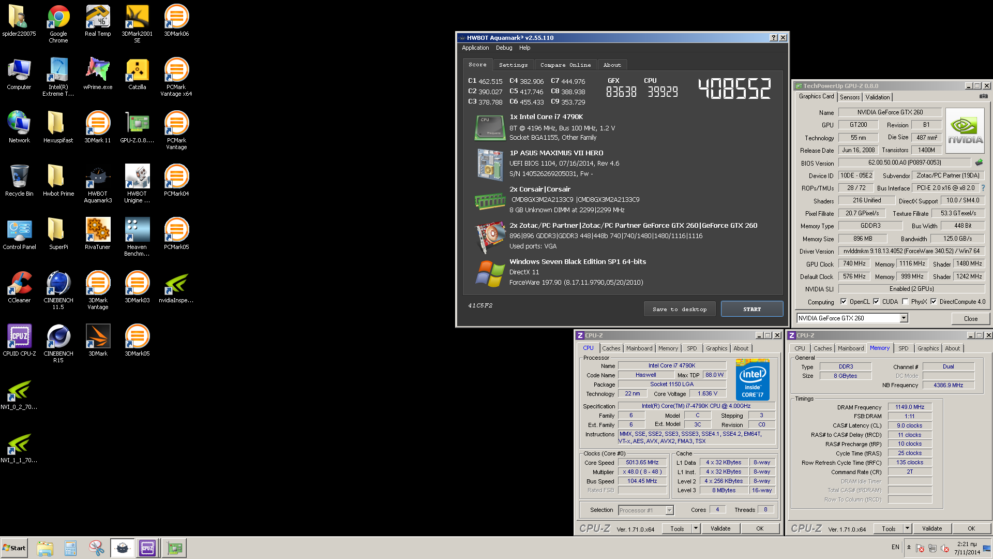The width and height of the screenshot is (993, 559).
Task: Click Validate button in CPU-Z CPU window
Action: (x=720, y=528)
